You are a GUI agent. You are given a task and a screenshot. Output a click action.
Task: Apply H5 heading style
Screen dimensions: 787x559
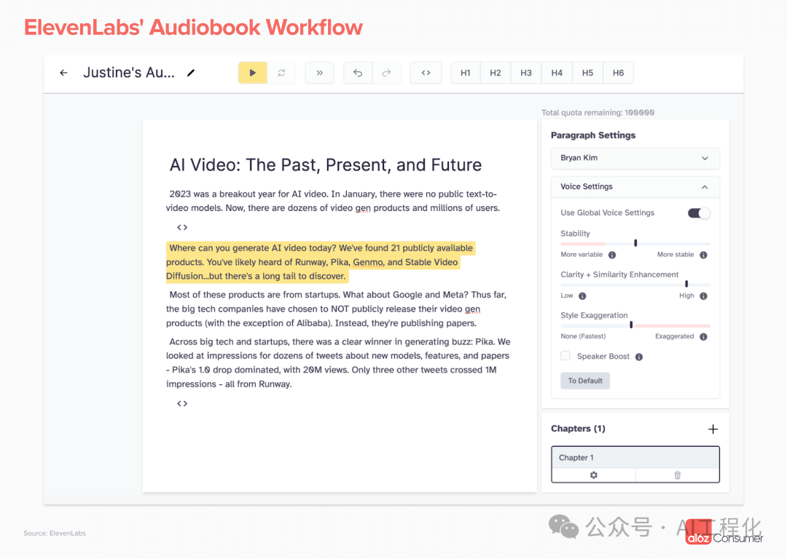point(587,73)
